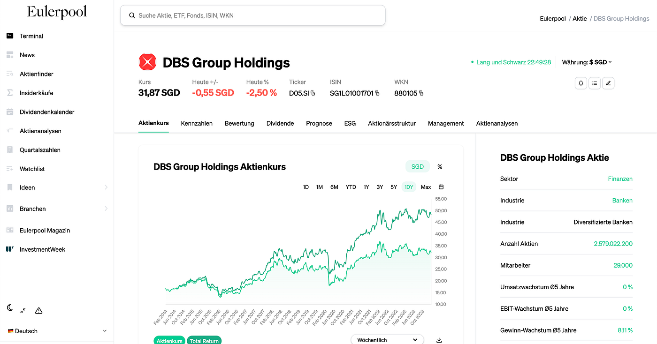Open the Aktienkurs tab
Image resolution: width=657 pixels, height=344 pixels.
coord(153,123)
